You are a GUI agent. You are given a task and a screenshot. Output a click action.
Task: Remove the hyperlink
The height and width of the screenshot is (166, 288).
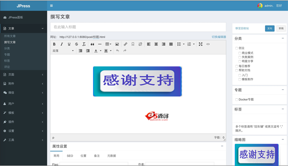tap(140, 44)
